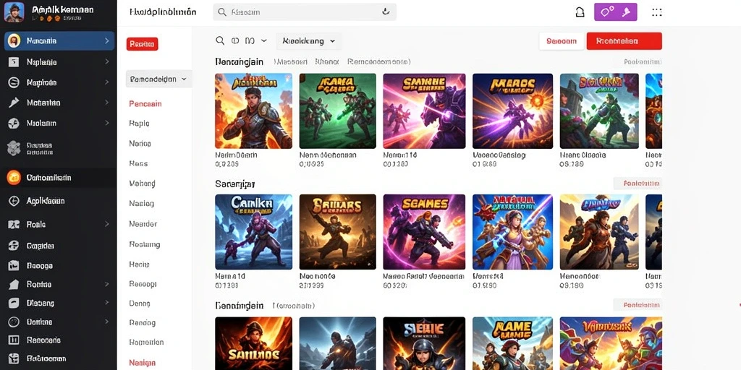
Task: Click the icon beside Neplatie in sidebar
Action: point(14,62)
